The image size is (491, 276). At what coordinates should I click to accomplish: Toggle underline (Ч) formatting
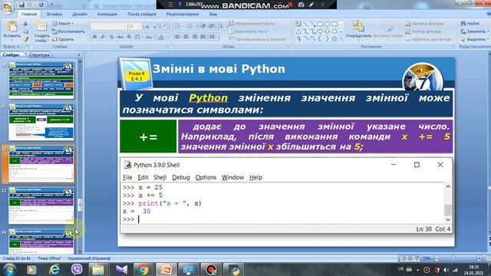point(111,37)
